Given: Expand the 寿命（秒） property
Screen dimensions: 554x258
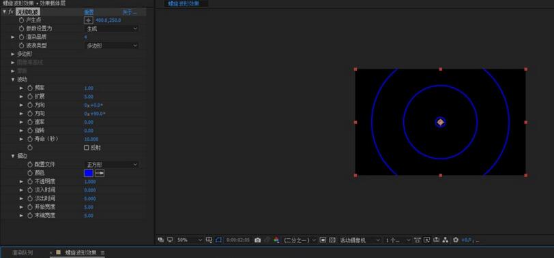Looking at the screenshot, I should tap(22, 140).
